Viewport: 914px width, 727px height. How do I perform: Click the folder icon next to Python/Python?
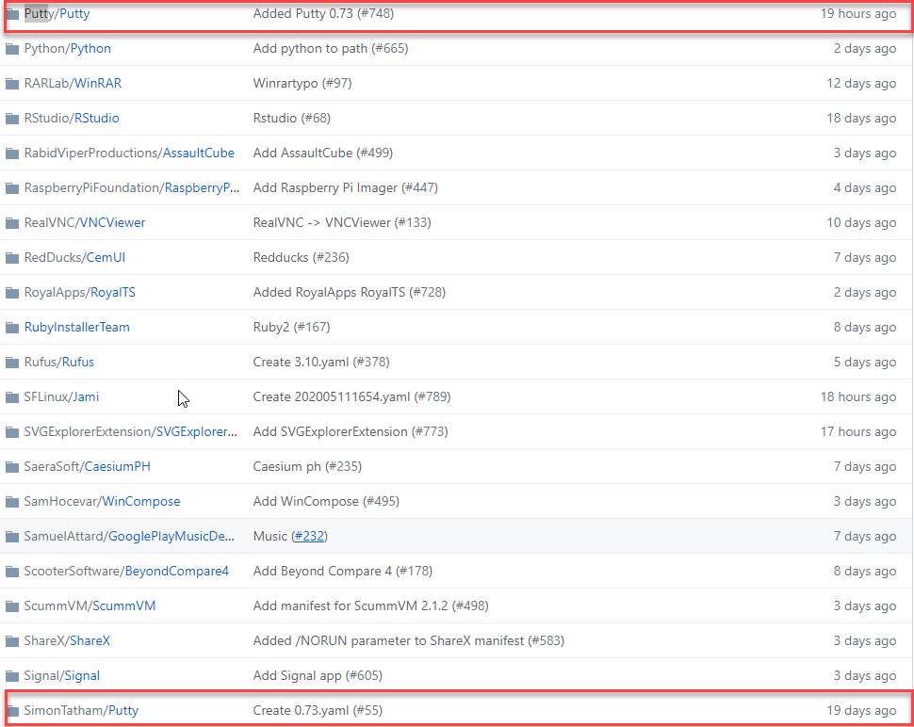(x=12, y=48)
